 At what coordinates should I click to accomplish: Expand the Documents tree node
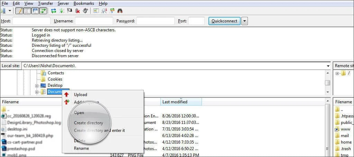(x=37, y=92)
